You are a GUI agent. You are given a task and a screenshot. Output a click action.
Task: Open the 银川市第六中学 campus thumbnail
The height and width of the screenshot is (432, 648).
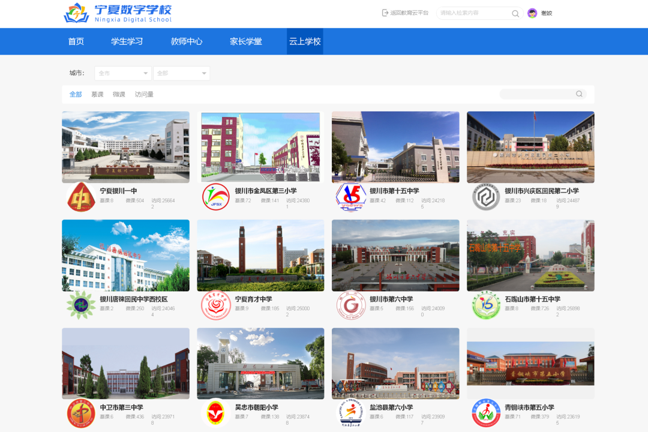click(x=395, y=256)
